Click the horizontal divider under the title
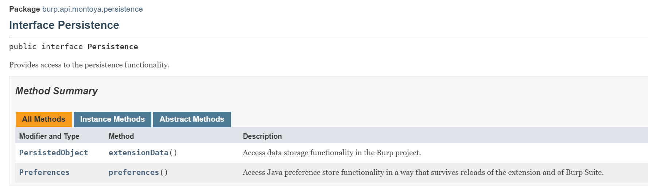648x188 pixels. (328, 37)
